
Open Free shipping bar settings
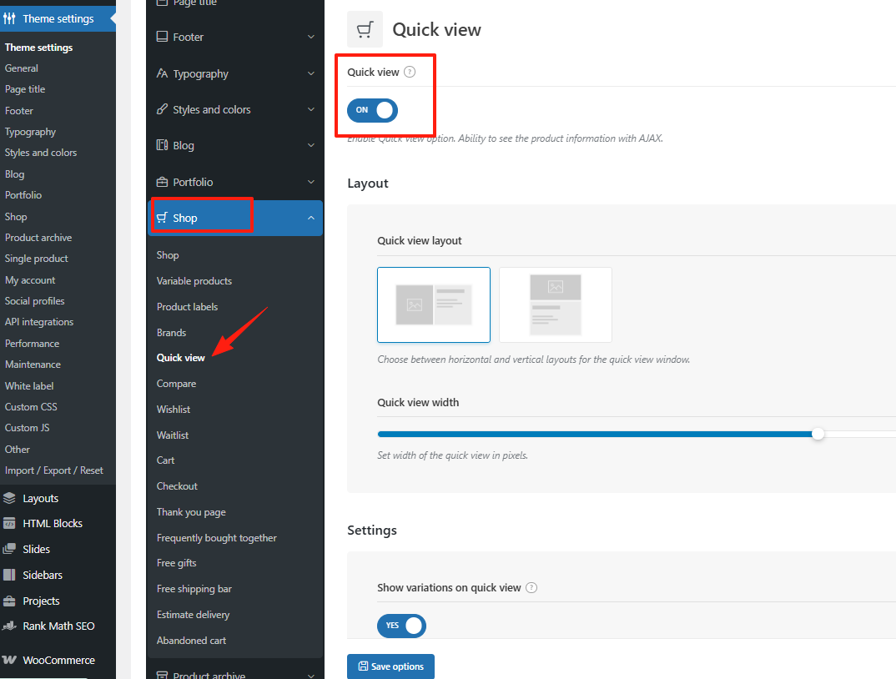(194, 589)
